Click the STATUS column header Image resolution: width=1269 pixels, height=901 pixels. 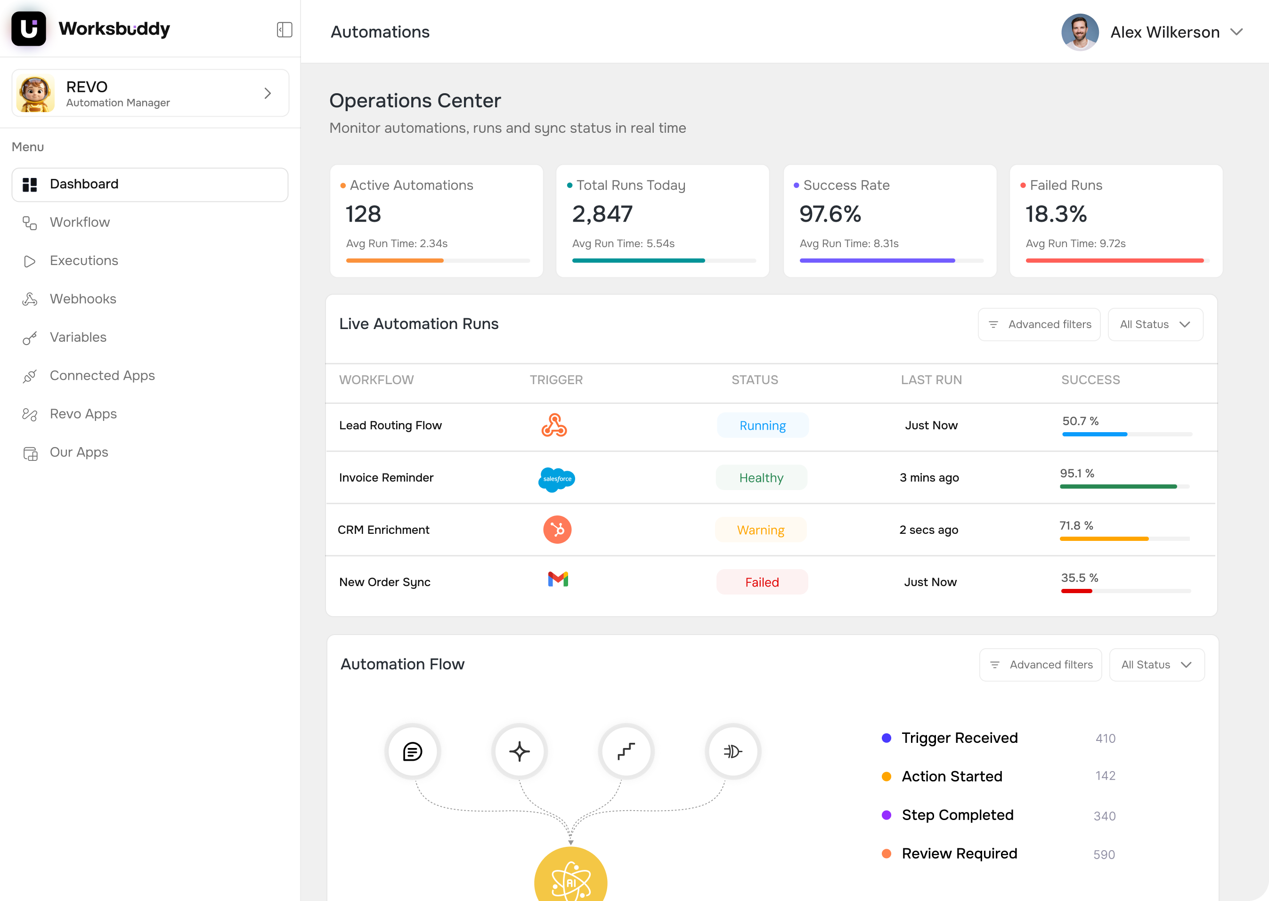755,380
